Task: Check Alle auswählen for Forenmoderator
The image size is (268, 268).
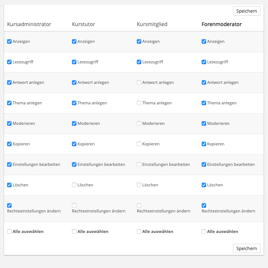Action: click(x=204, y=231)
